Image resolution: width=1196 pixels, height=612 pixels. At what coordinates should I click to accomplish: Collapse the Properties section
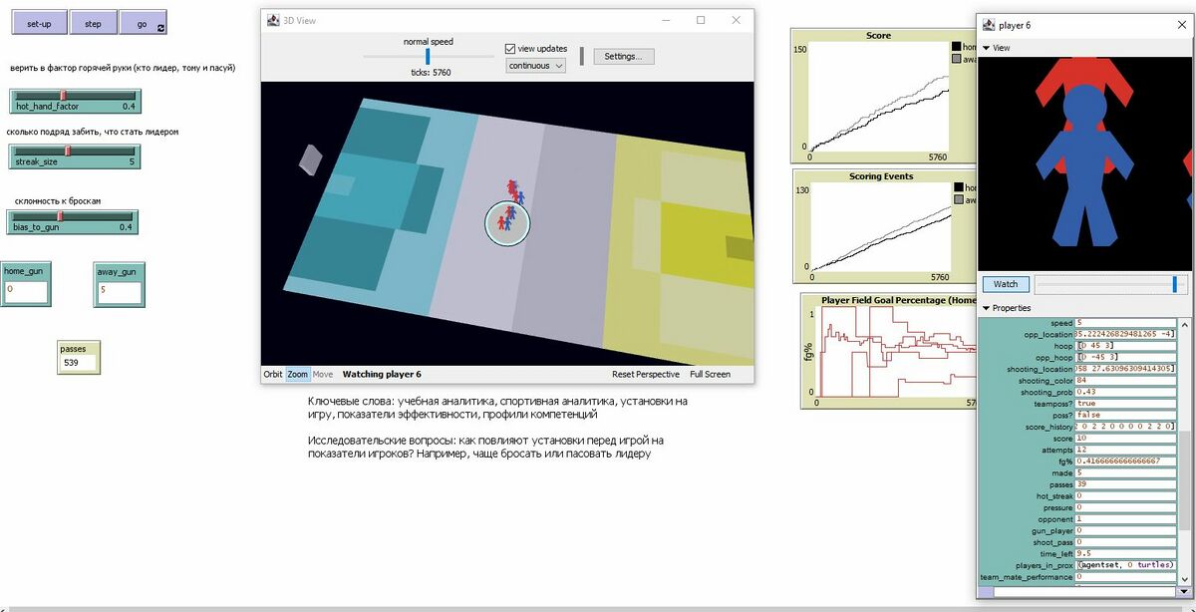coord(987,308)
